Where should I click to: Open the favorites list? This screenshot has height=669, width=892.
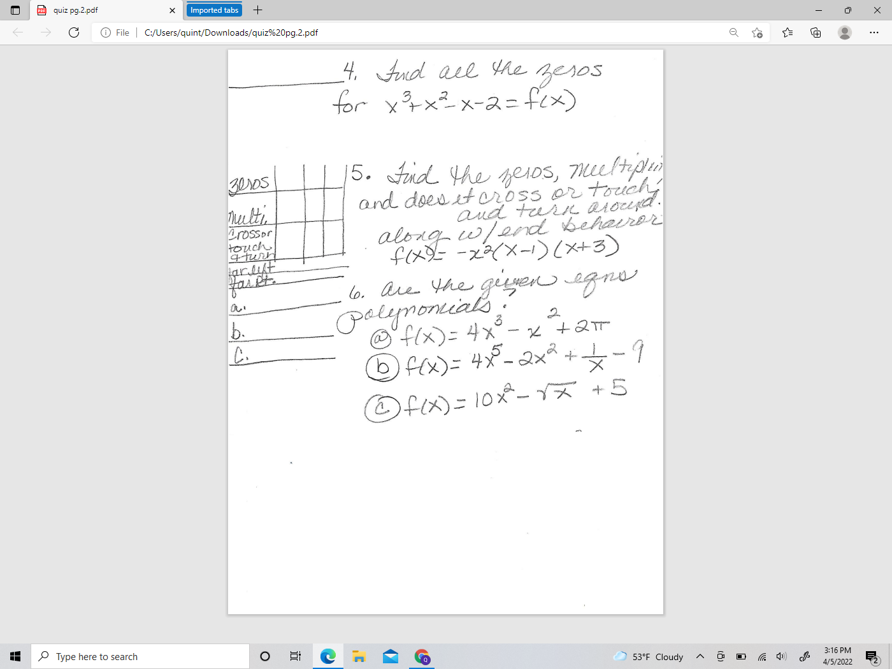click(787, 32)
